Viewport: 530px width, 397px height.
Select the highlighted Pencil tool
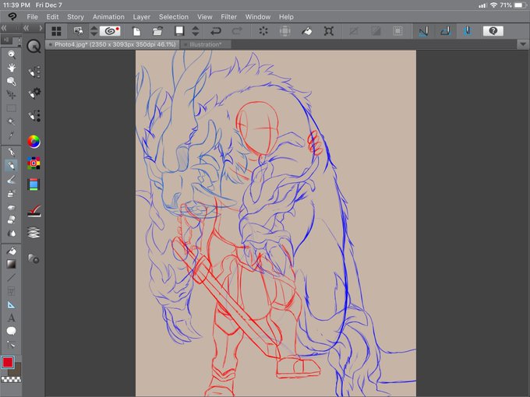11,165
